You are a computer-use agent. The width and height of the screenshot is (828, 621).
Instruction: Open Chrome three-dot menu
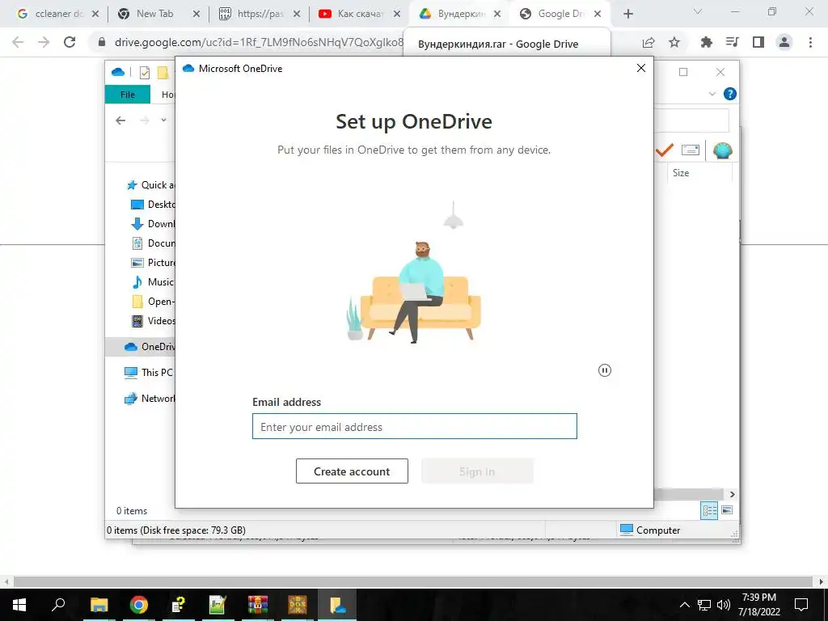click(810, 42)
